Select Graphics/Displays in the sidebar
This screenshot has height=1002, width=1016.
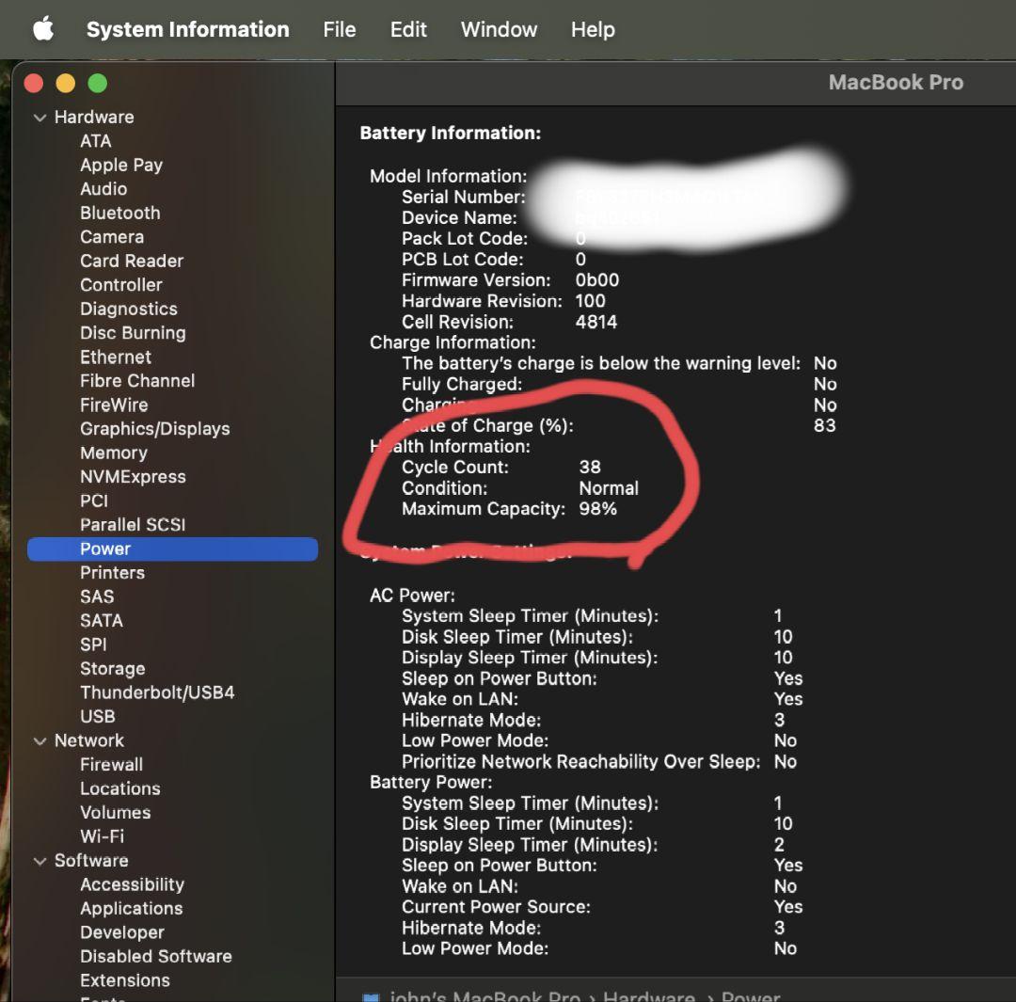point(155,429)
